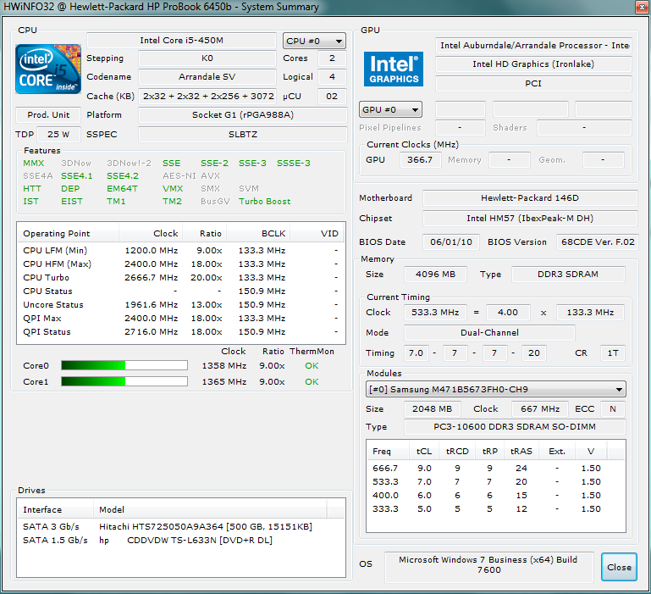Click the DDR3 SDRAM memory type field
The height and width of the screenshot is (594, 651).
568,275
